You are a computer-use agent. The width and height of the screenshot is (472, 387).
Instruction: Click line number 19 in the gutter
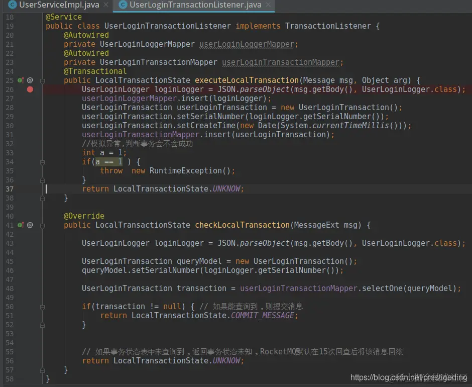tap(10, 26)
